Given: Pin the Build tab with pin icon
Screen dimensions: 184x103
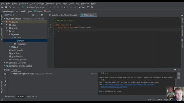Looking at the screenshot, I should 5,81.
